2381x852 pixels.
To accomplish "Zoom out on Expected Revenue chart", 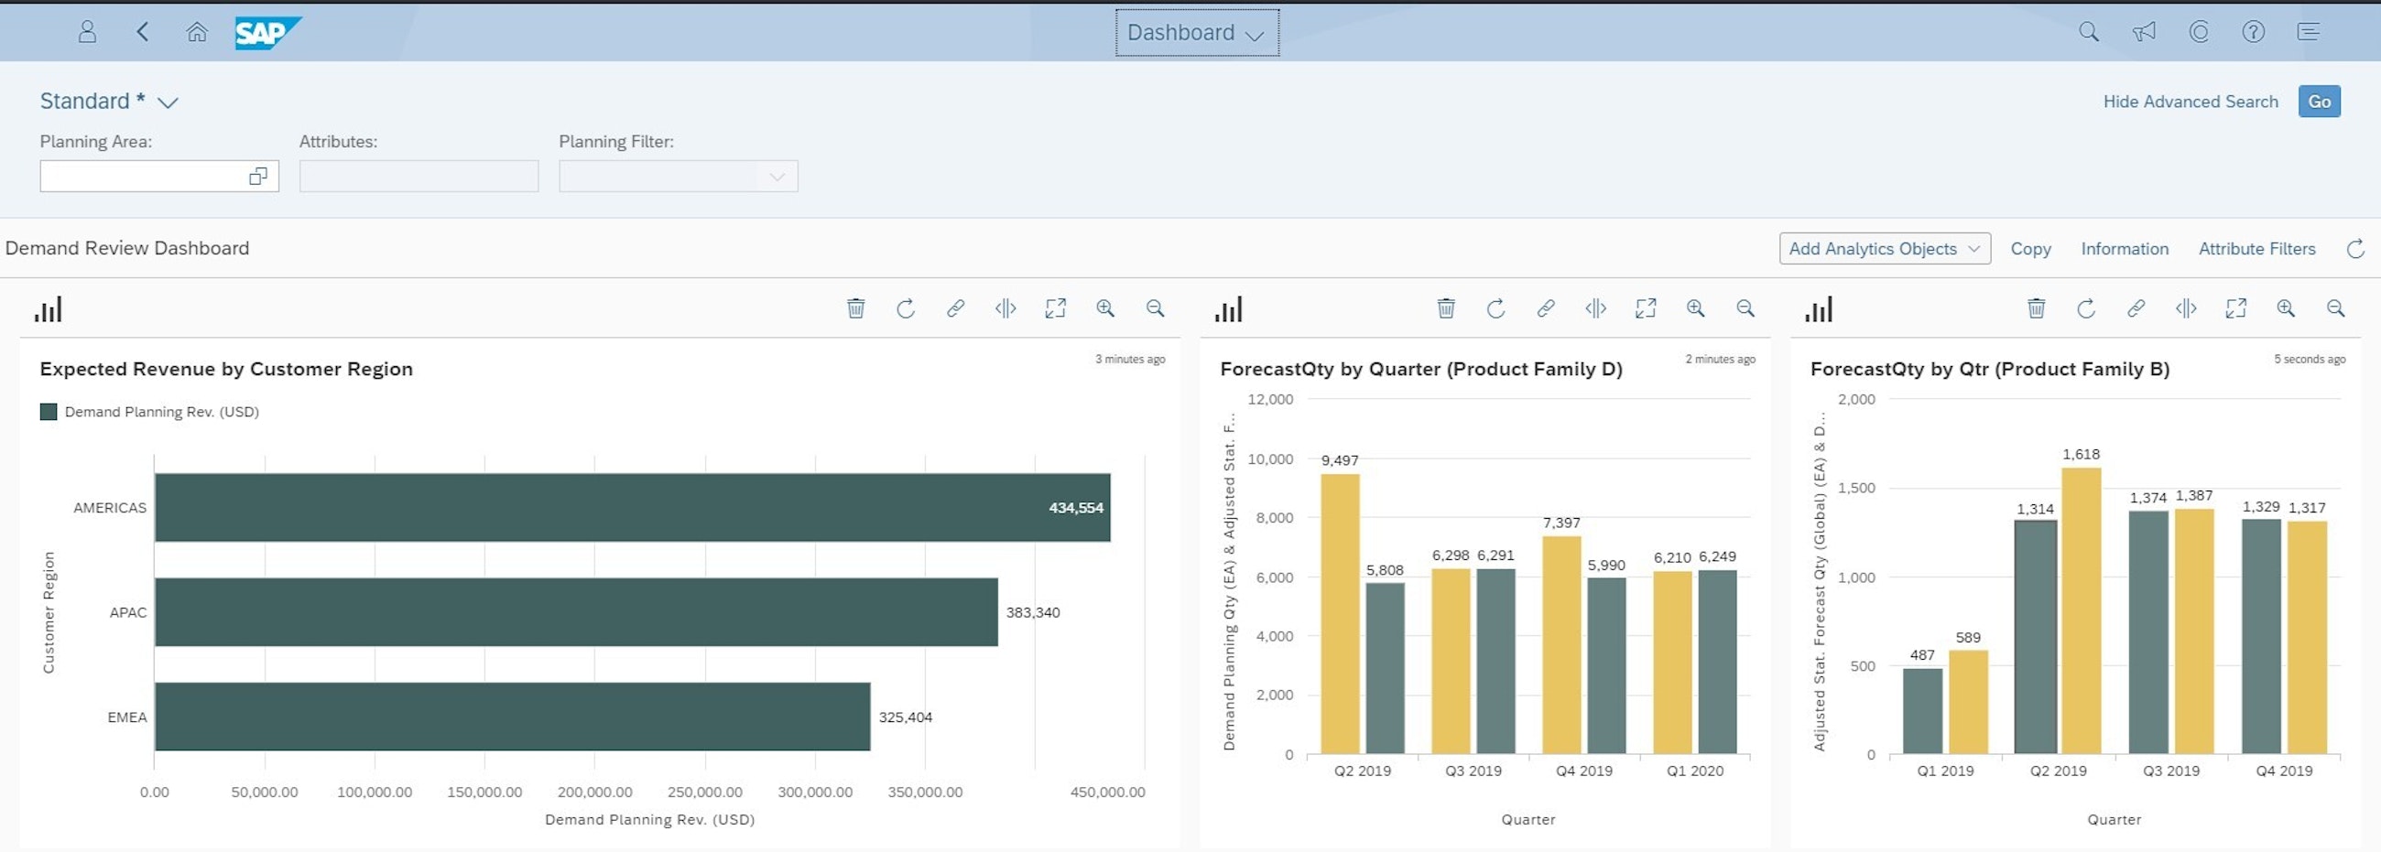I will click(1155, 308).
